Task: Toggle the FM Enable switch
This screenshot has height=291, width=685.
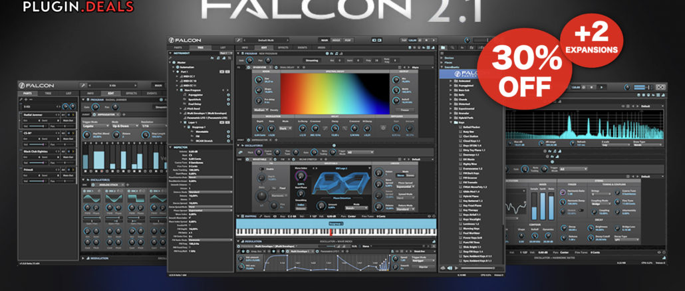Action: coord(261,168)
